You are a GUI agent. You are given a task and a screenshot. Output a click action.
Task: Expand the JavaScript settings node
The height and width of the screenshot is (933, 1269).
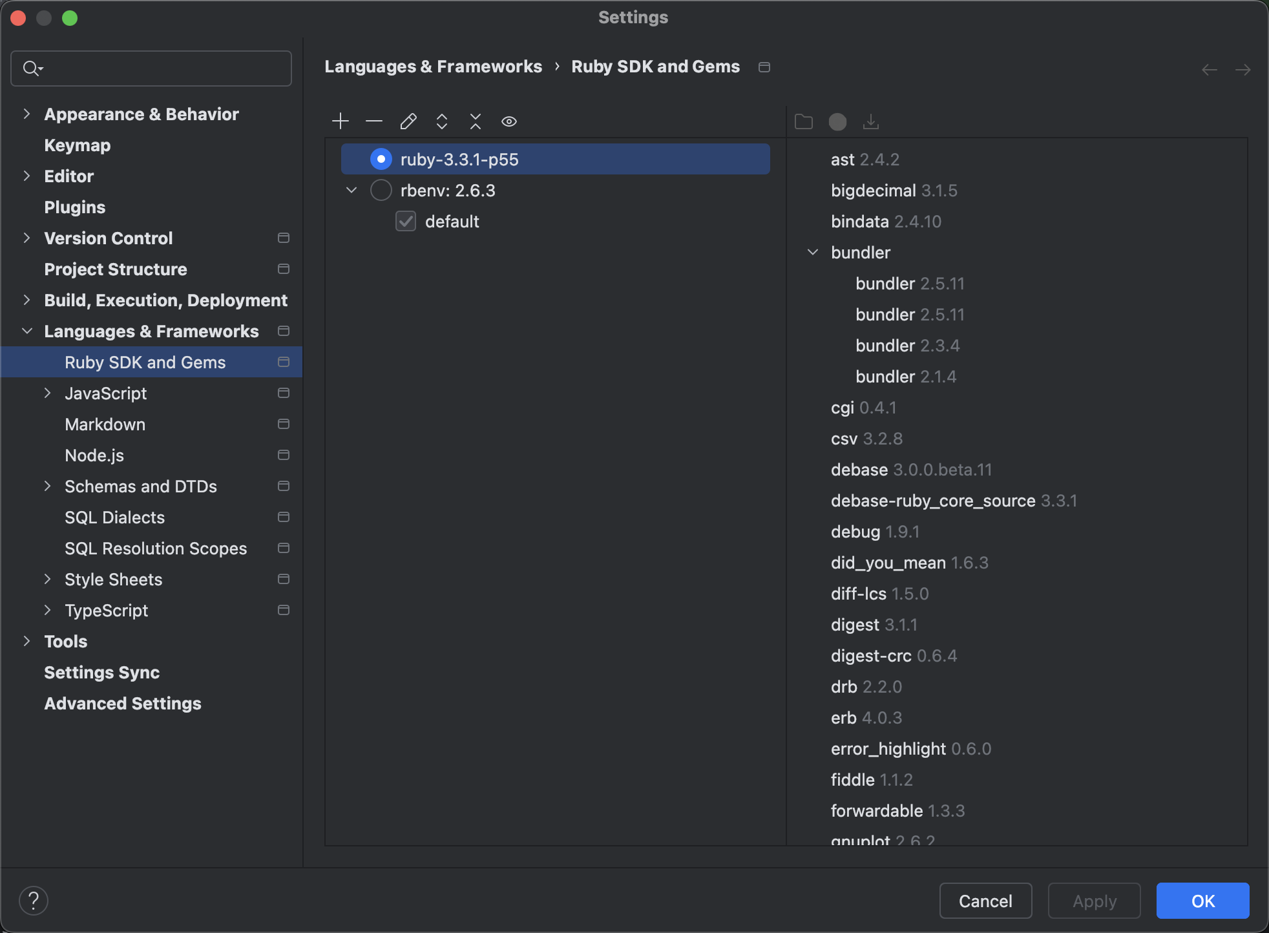coord(47,393)
